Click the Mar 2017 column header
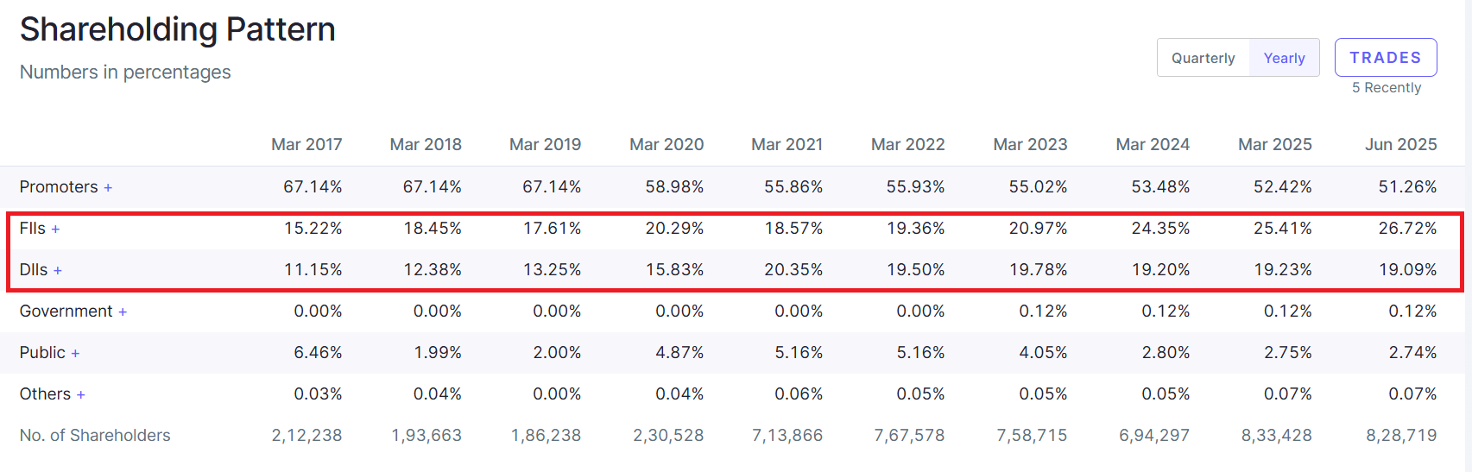Image resolution: width=1472 pixels, height=472 pixels. coord(306,145)
